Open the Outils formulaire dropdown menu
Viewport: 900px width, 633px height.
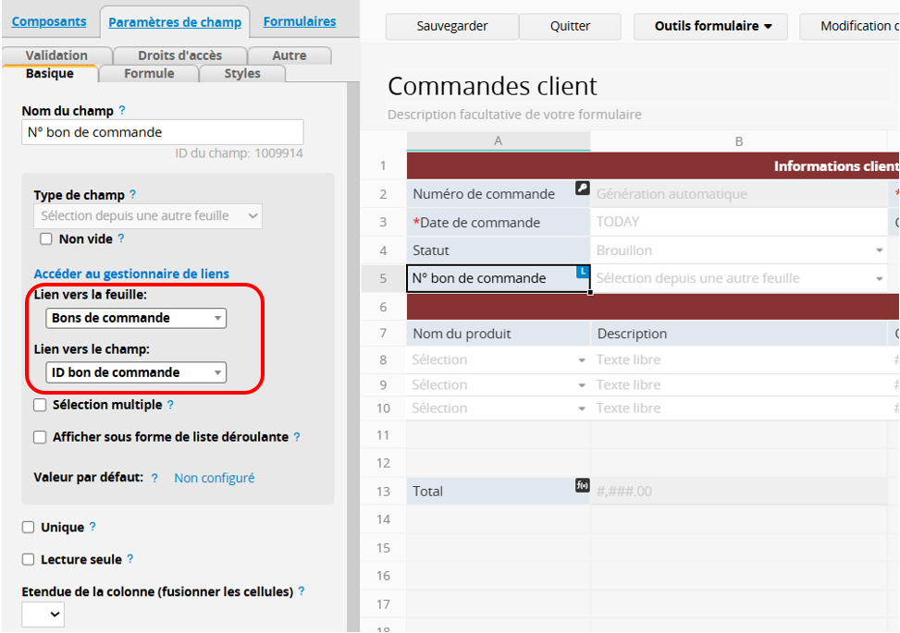click(x=712, y=26)
